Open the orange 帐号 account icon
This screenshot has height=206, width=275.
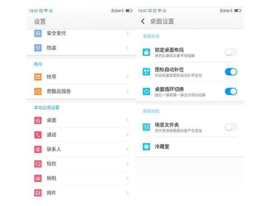38,77
